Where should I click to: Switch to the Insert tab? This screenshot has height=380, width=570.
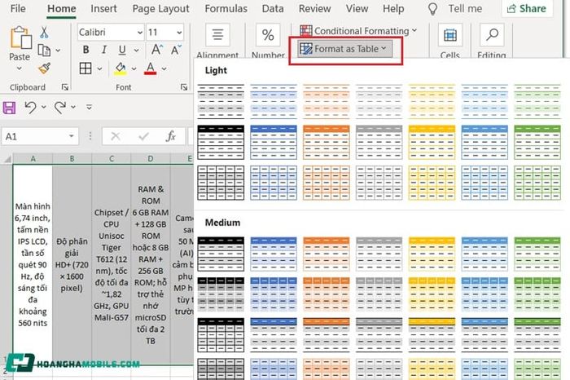tap(103, 9)
